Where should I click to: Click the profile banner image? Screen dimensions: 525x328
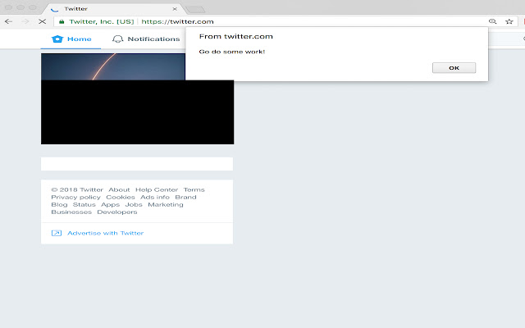click(113, 66)
